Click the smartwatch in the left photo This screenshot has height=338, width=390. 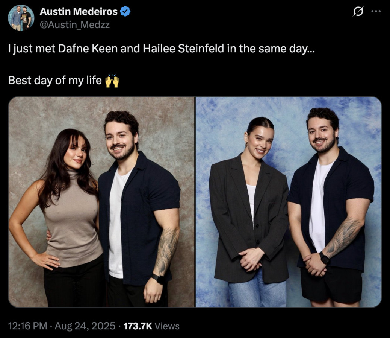click(158, 278)
